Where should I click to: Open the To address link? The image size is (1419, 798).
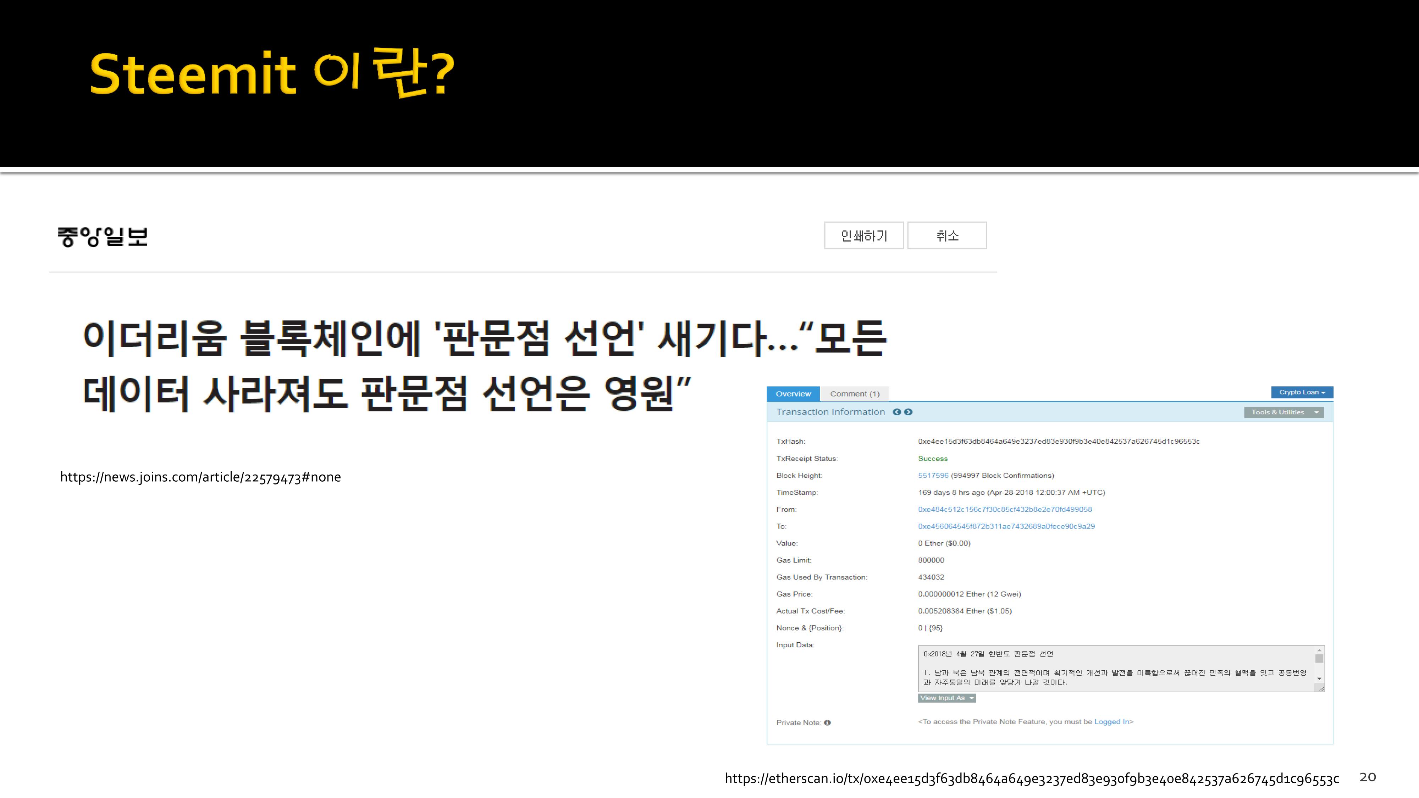point(1006,526)
